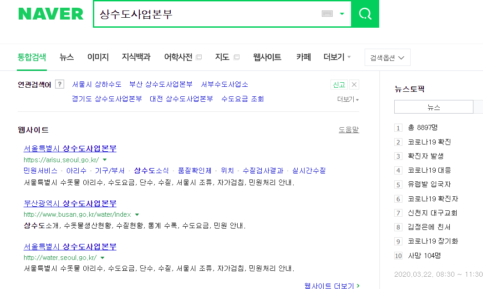Click news topic 유럽발 입국자
Image resolution: width=483 pixels, height=289 pixels.
[x=429, y=184]
